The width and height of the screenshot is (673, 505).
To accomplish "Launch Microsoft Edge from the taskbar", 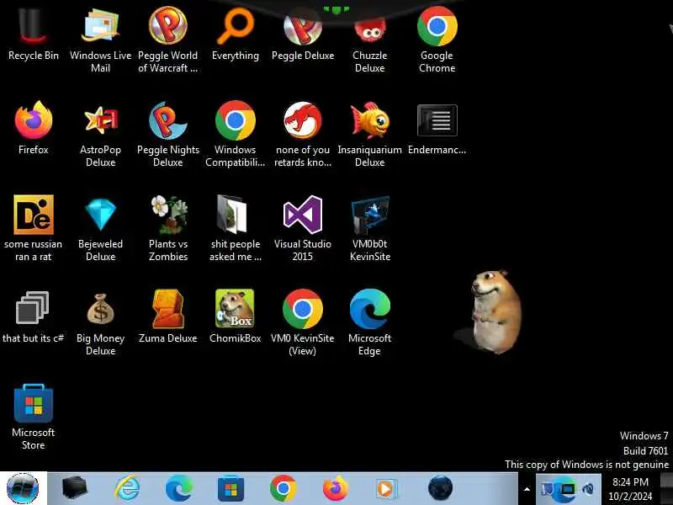I will point(179,488).
